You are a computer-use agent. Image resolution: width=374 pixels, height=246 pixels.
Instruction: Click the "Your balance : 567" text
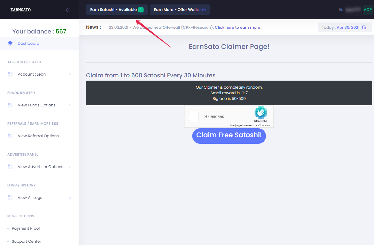(39, 31)
